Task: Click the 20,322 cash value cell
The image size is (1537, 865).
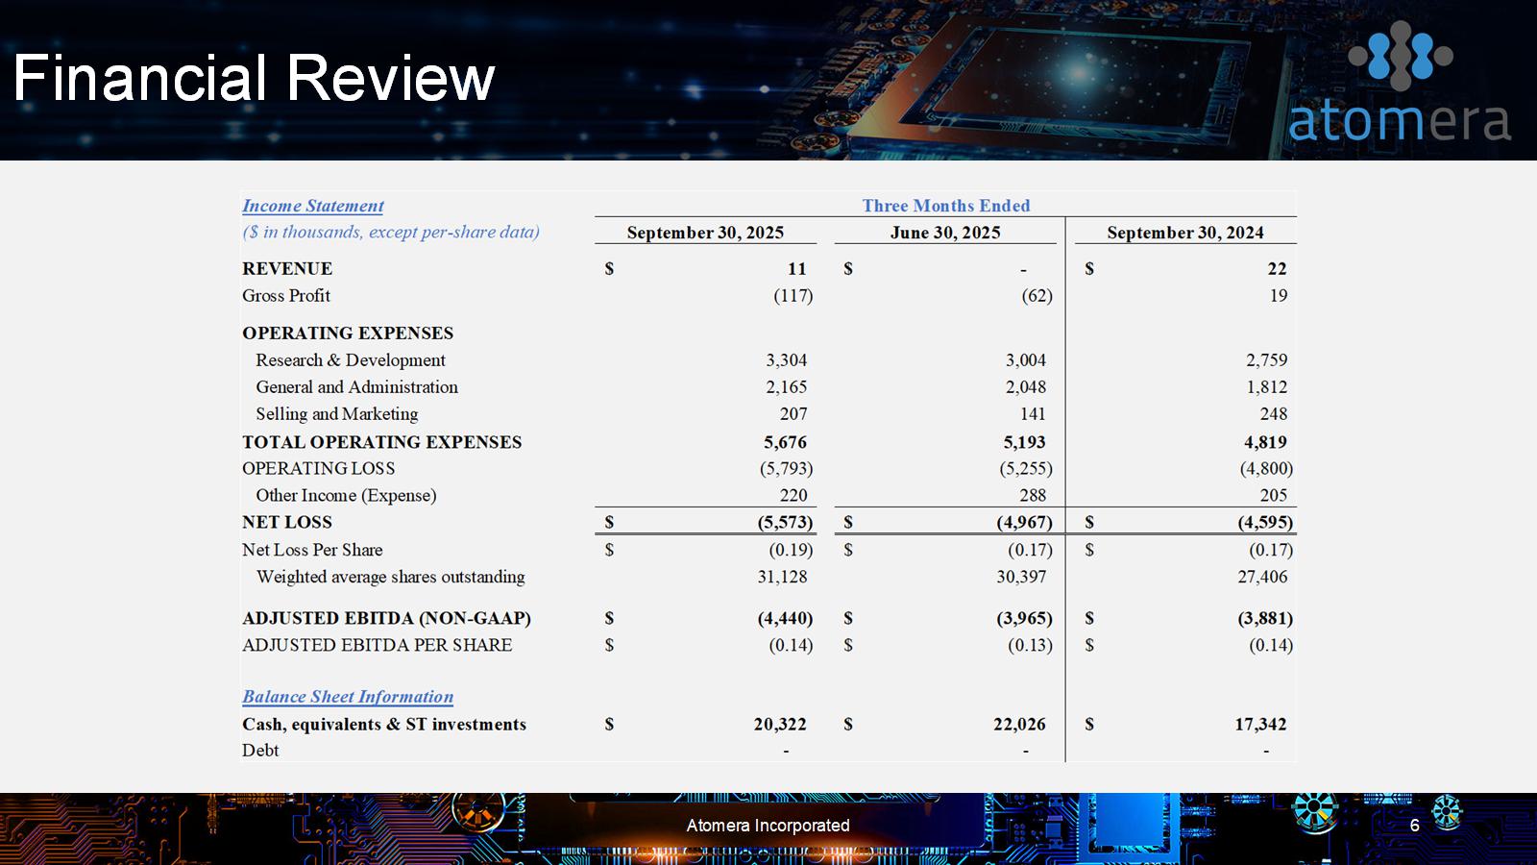Action: 779,725
